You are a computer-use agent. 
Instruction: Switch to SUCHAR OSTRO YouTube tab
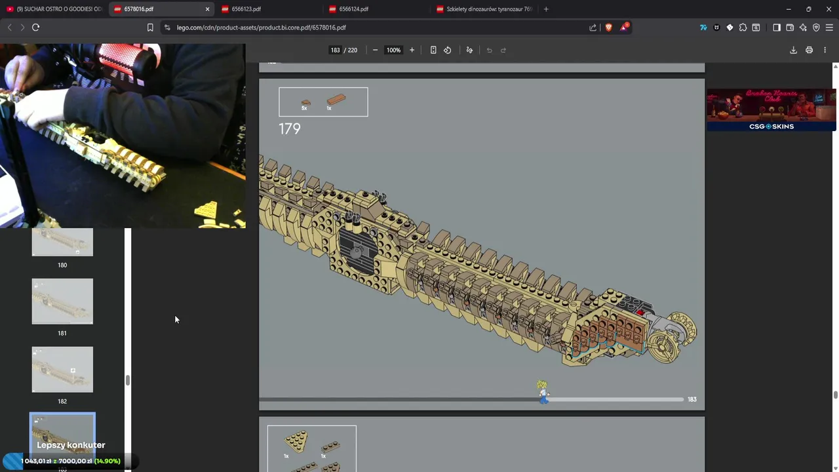point(54,9)
